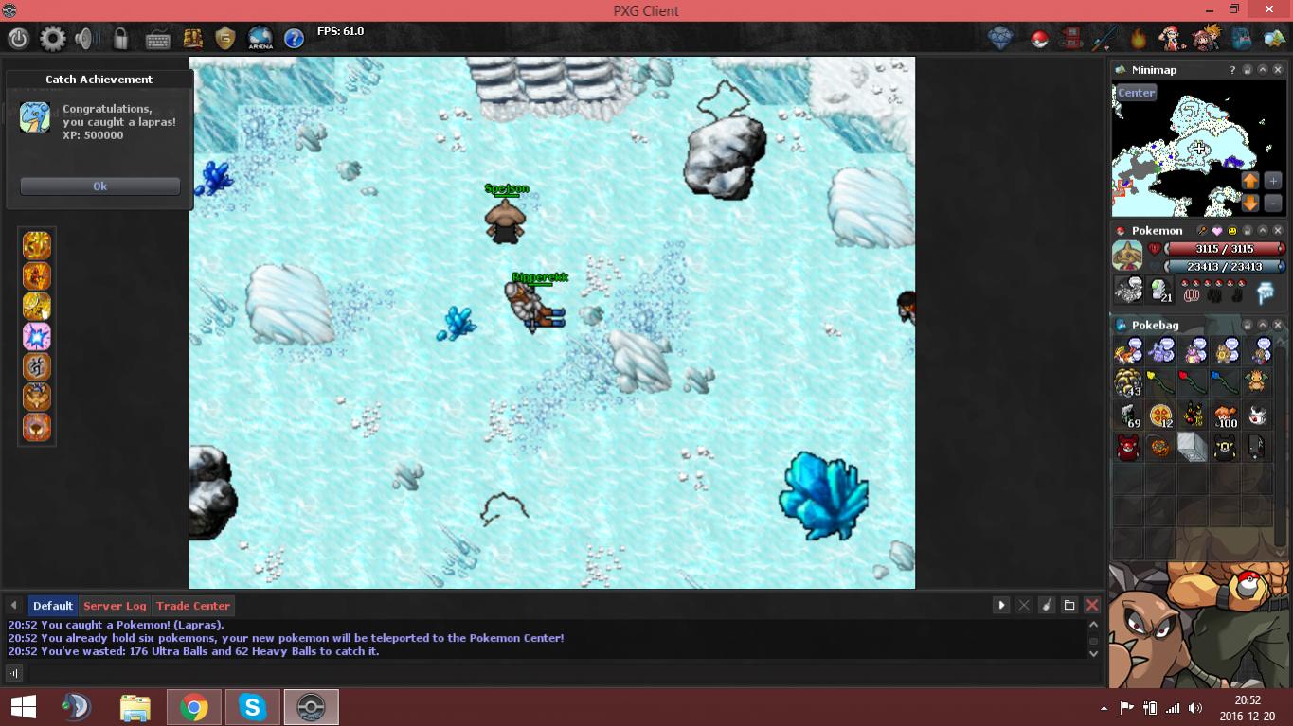Image resolution: width=1293 pixels, height=726 pixels.
Task: Collapse the Minimap panel
Action: [x=1262, y=70]
